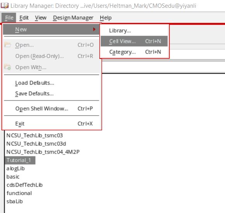Select Cell View... in the submenu
Viewport: 225px width, 213px height.
(x=134, y=41)
